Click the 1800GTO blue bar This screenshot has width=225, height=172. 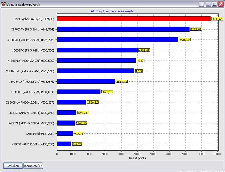(97, 50)
